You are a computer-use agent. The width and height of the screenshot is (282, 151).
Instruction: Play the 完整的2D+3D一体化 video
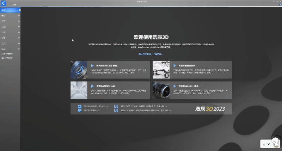[x=174, y=86]
